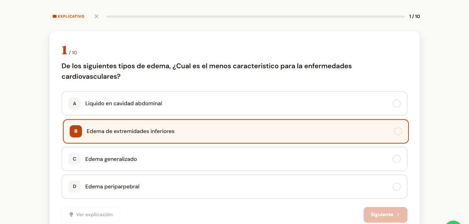The image size is (469, 224).
Task: Click the chevron arrow on Siguiente
Action: click(x=398, y=214)
